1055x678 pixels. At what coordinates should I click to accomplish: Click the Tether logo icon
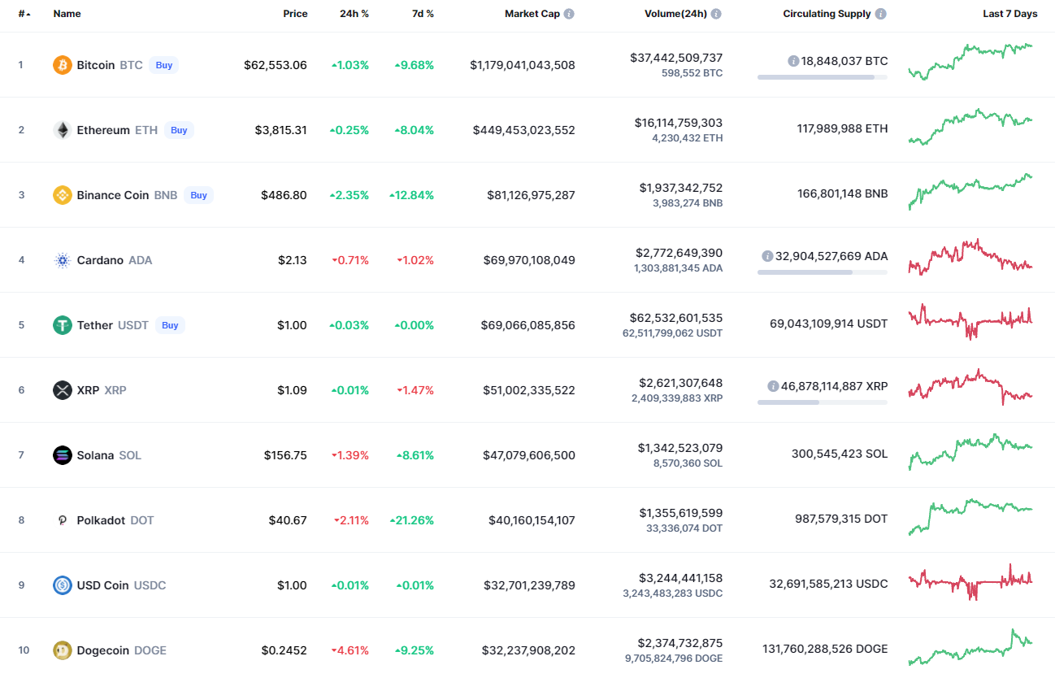coord(63,325)
